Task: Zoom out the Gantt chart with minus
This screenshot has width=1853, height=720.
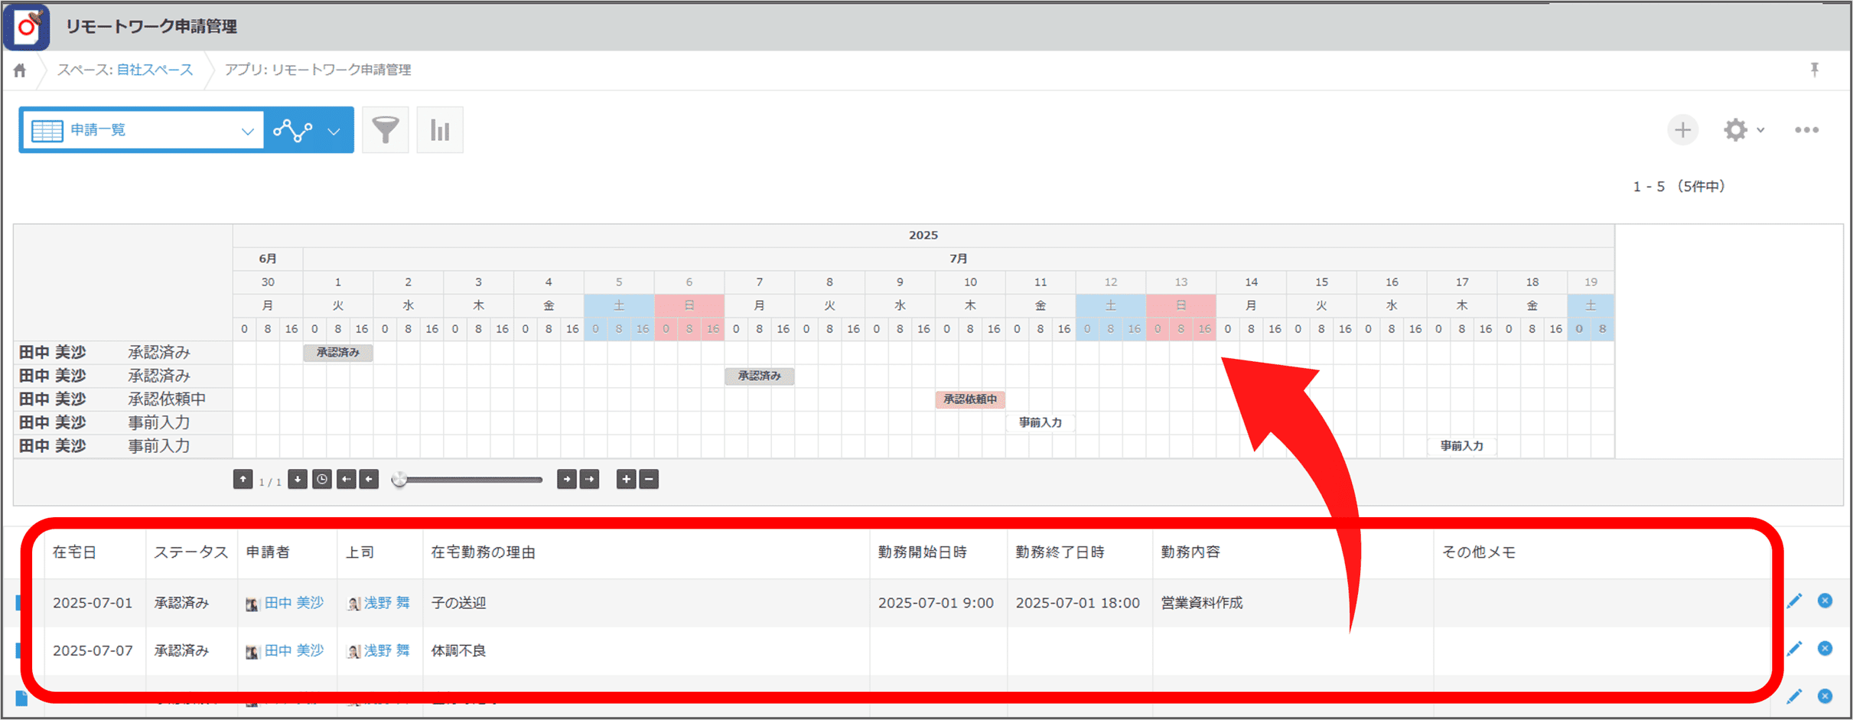Action: pos(649,480)
